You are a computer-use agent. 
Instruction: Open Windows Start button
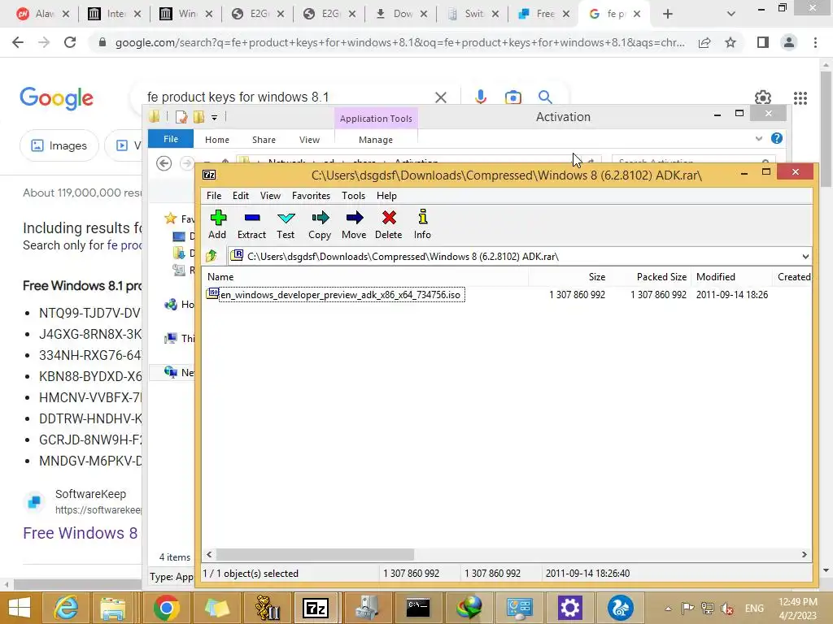[x=20, y=608]
